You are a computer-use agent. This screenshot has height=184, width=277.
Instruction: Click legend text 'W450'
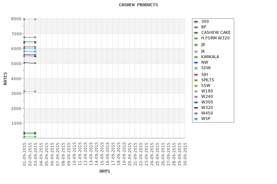(207, 113)
